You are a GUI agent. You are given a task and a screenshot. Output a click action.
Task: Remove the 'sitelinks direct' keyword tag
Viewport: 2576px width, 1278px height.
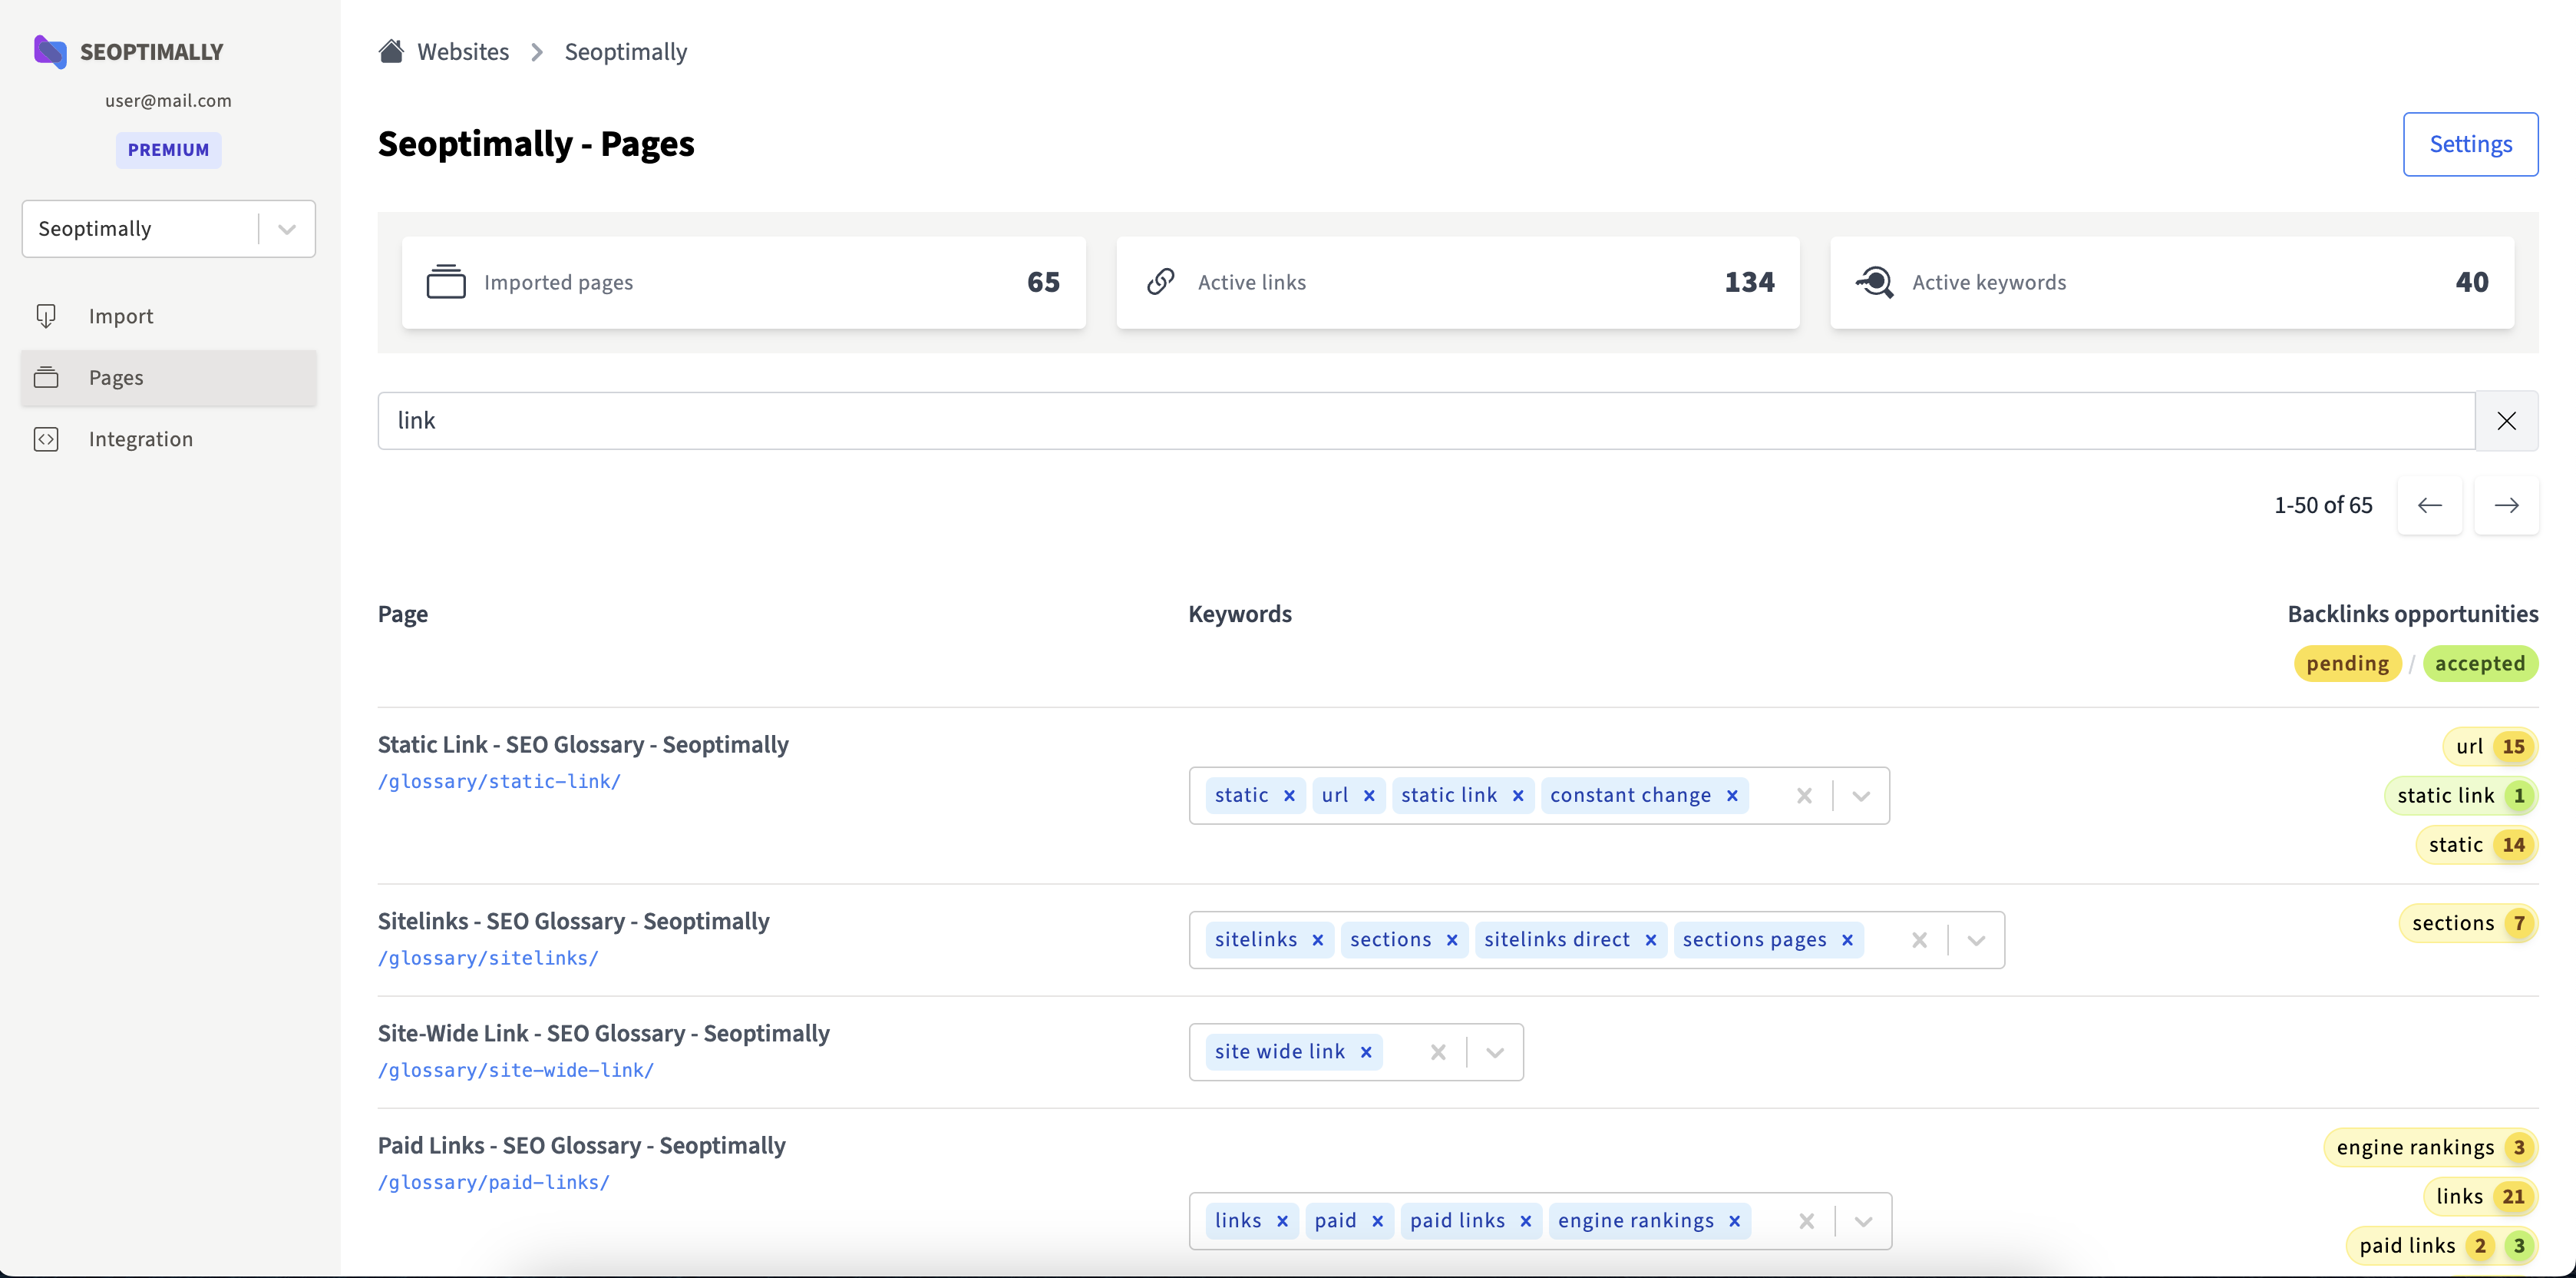click(x=1651, y=940)
